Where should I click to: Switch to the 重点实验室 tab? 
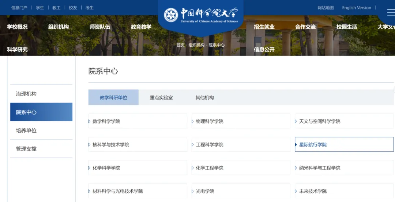161,97
